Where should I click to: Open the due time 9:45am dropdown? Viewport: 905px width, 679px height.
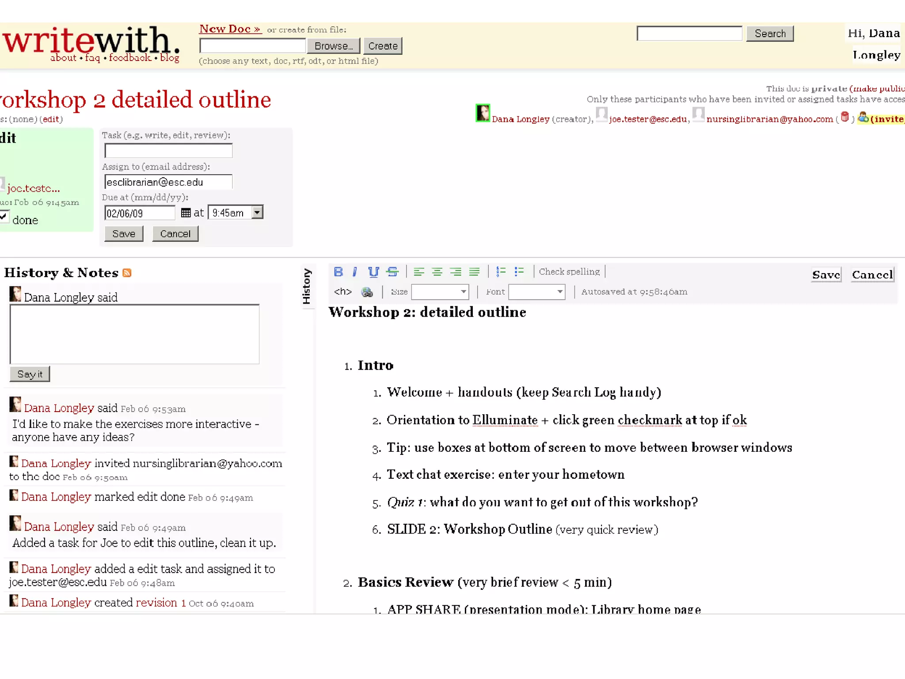click(x=257, y=213)
